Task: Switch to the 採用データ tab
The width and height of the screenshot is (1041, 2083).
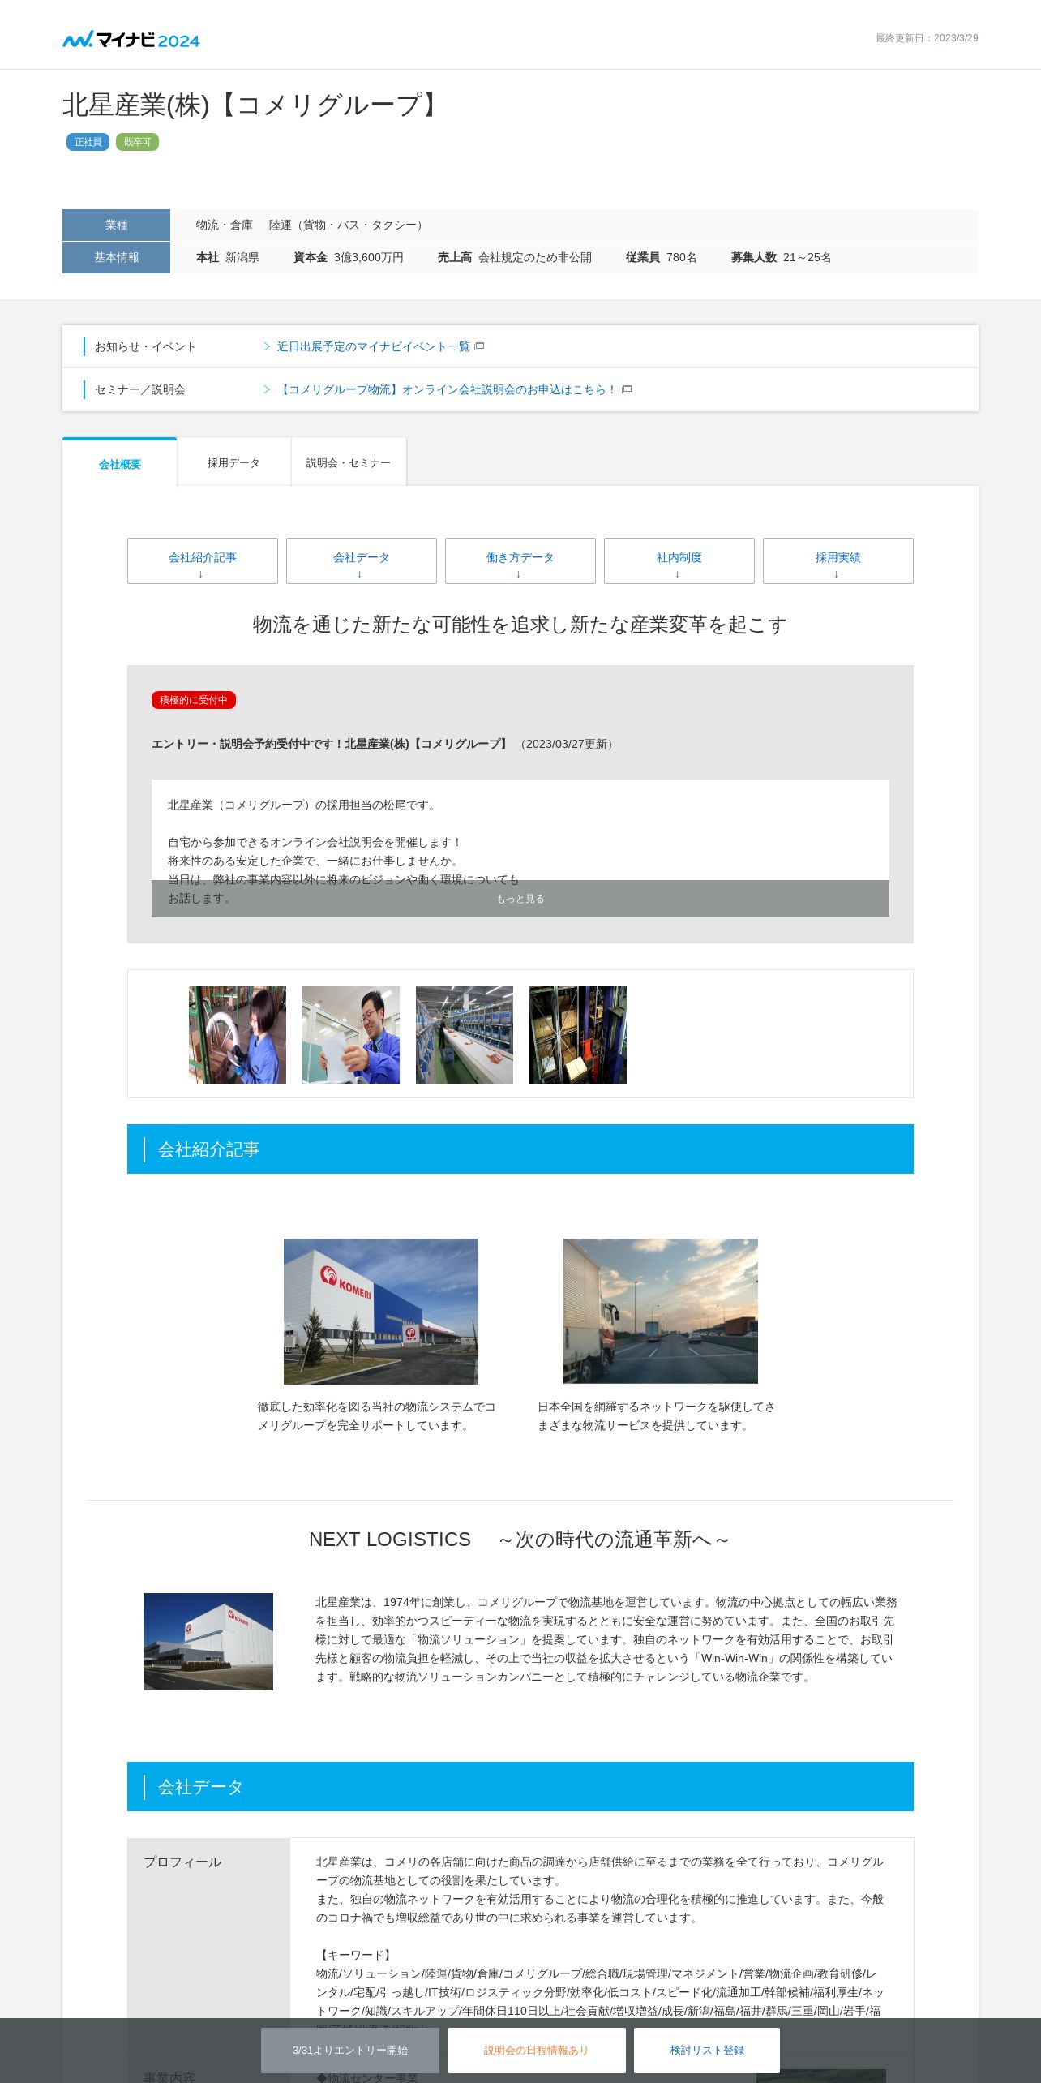Action: tap(233, 462)
